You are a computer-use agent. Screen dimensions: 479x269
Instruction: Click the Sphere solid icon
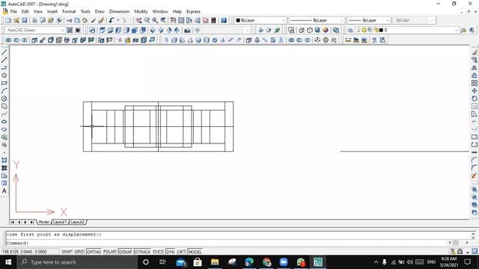pyautogui.click(x=198, y=40)
